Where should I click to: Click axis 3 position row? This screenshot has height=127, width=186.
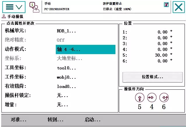click(148, 43)
